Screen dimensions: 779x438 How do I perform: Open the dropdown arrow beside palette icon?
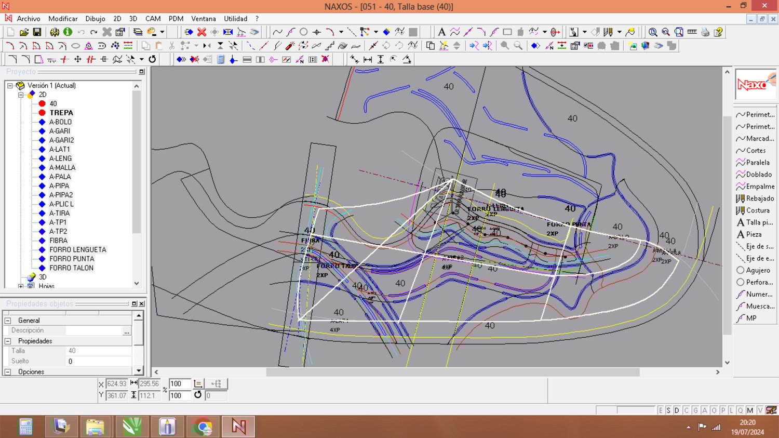pyautogui.click(x=162, y=32)
